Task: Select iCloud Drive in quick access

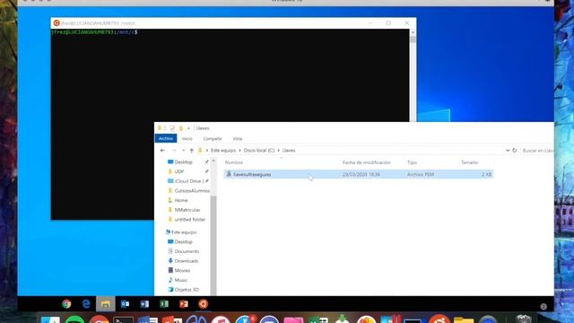Action: click(188, 181)
